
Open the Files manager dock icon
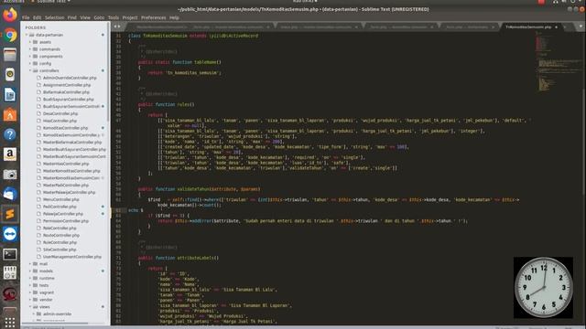10,55
